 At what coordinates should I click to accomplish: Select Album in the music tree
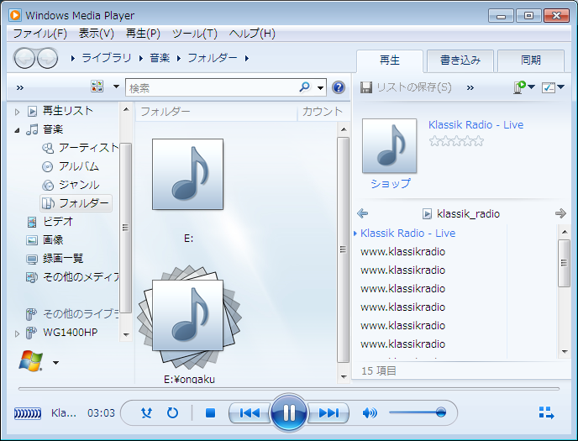[x=71, y=166]
